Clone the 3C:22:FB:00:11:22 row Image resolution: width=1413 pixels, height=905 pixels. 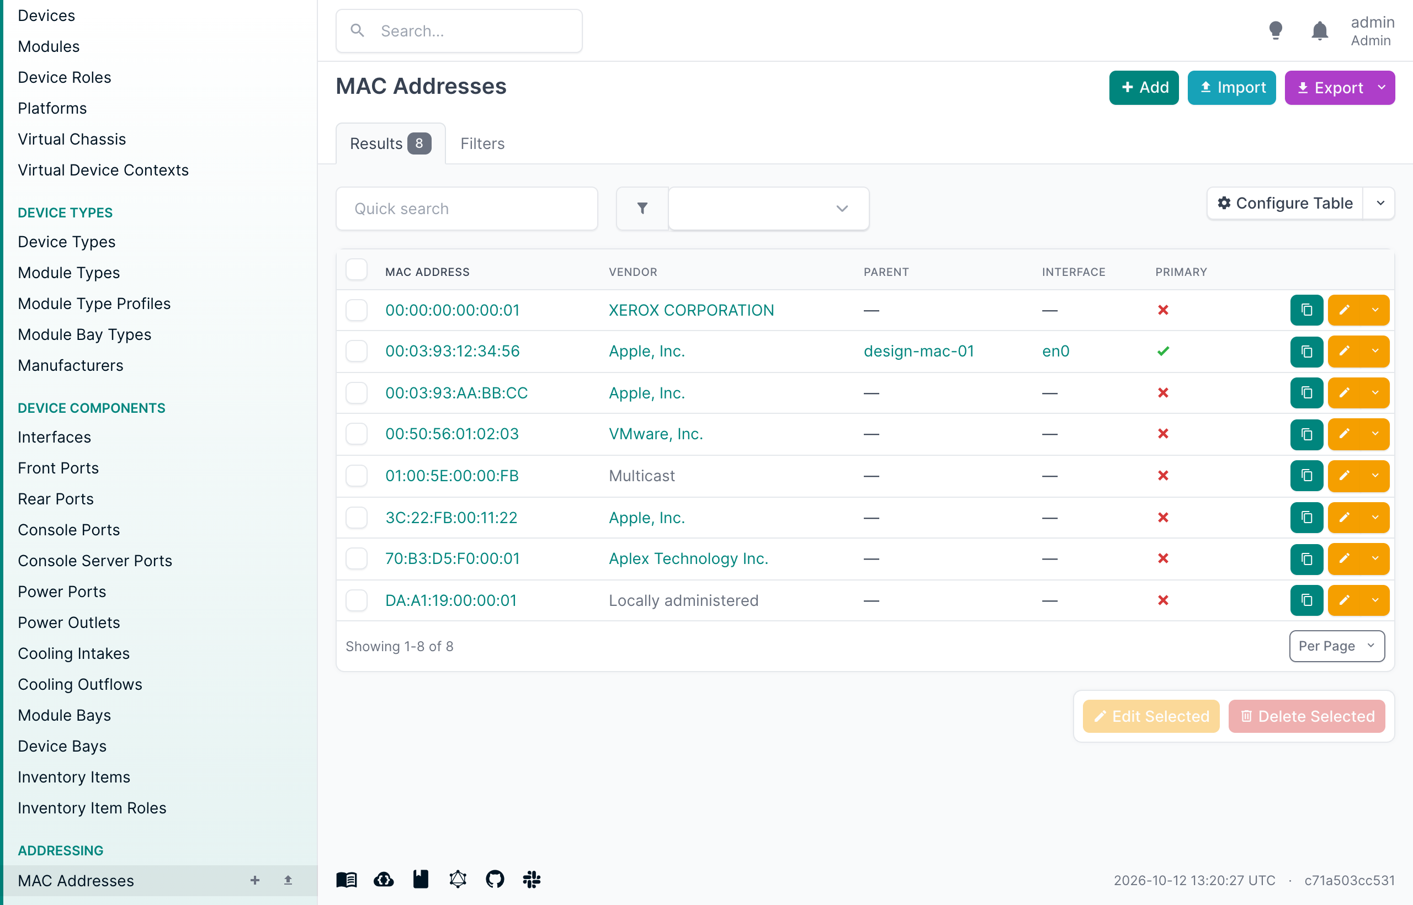1306,517
